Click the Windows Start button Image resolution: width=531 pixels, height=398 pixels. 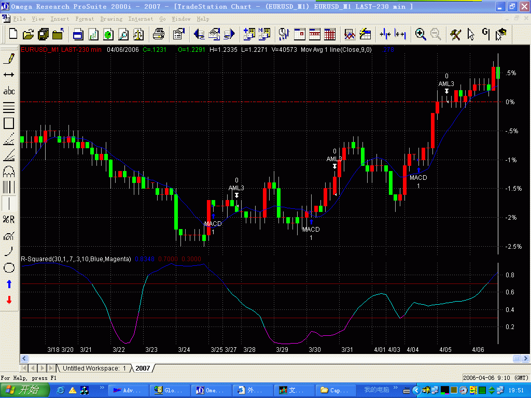(x=24, y=390)
